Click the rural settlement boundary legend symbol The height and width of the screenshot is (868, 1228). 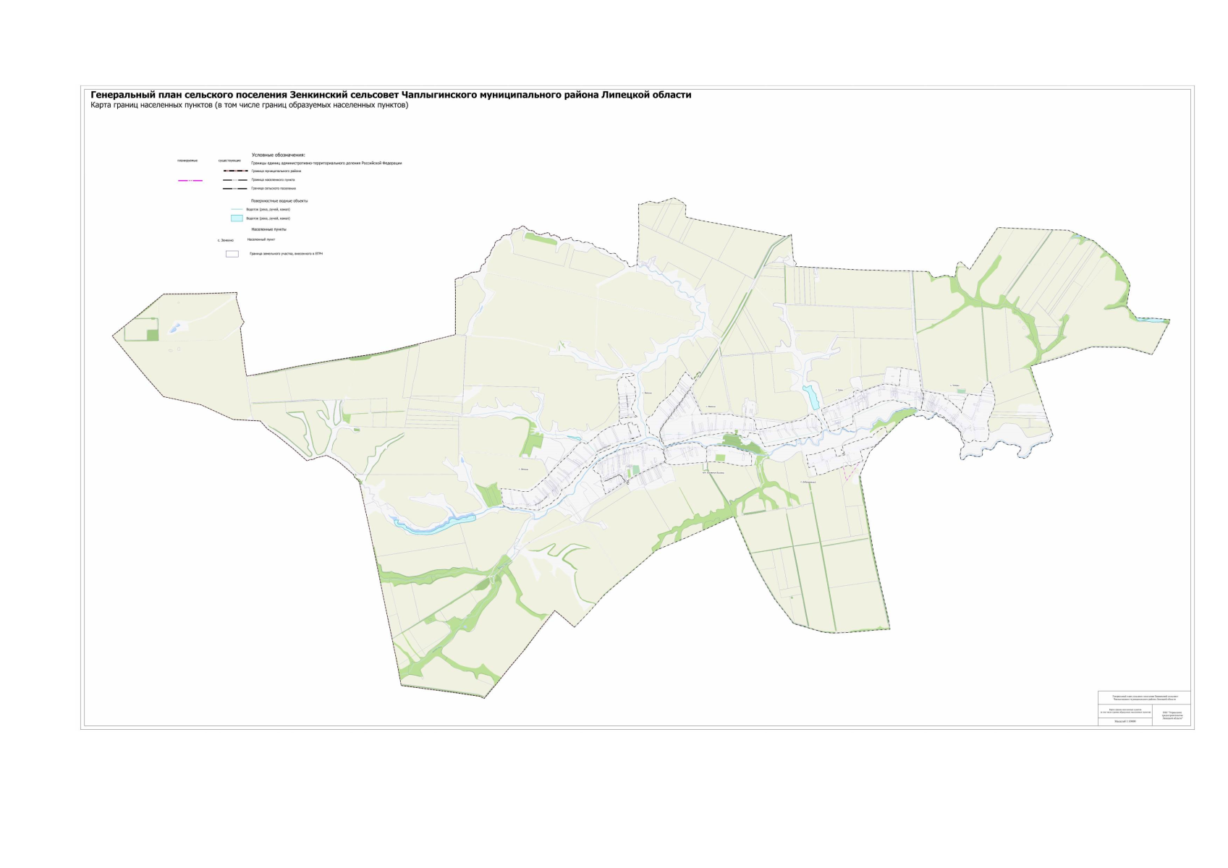click(235, 188)
